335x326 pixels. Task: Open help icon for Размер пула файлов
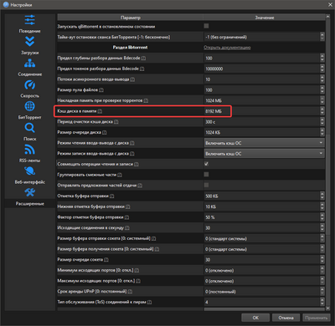pyautogui.click(x=101, y=90)
